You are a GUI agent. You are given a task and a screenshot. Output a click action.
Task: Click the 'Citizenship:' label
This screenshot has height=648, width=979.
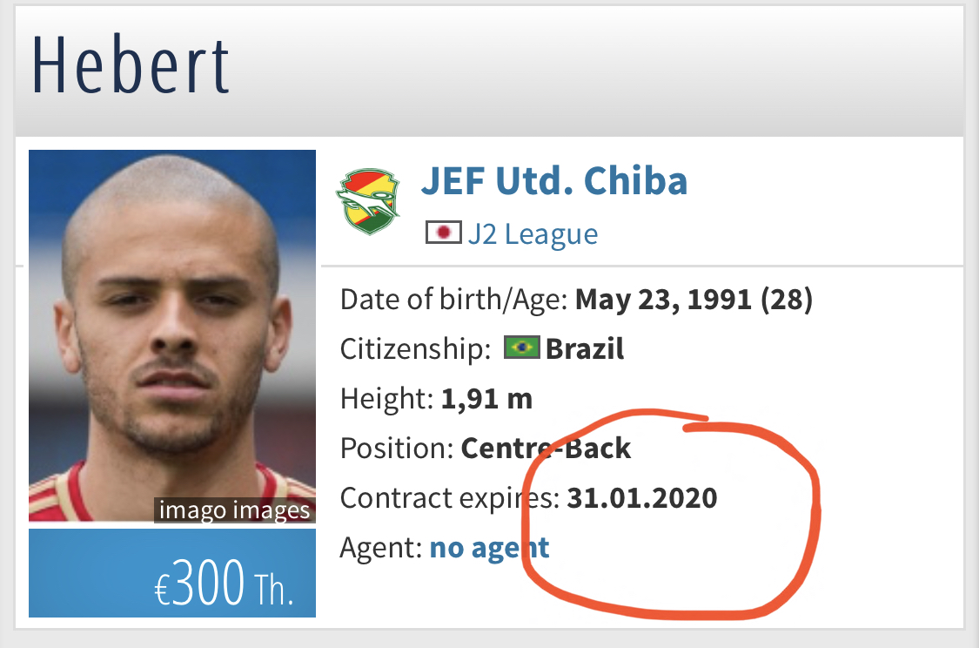(x=415, y=349)
